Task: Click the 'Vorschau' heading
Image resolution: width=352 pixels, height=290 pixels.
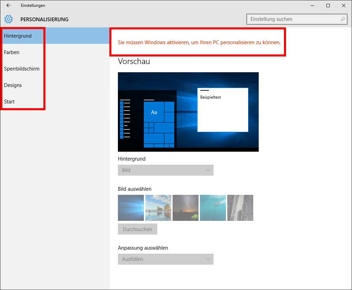Action: click(x=134, y=61)
